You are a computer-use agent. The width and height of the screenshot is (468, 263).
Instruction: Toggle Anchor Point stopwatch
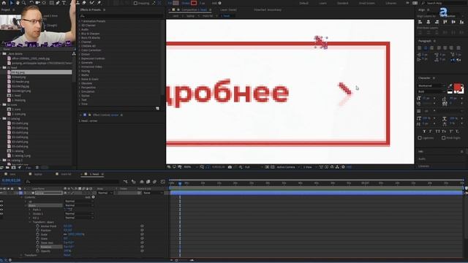click(37, 226)
